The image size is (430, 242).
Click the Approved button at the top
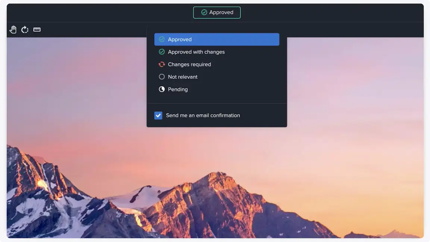point(216,12)
